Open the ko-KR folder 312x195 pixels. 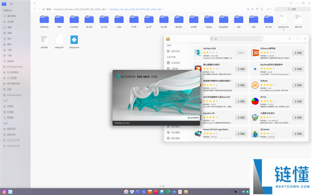click(164, 21)
